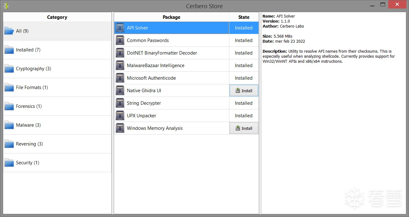Click the API Solver package icon
This screenshot has width=409, height=217.
tap(120, 28)
